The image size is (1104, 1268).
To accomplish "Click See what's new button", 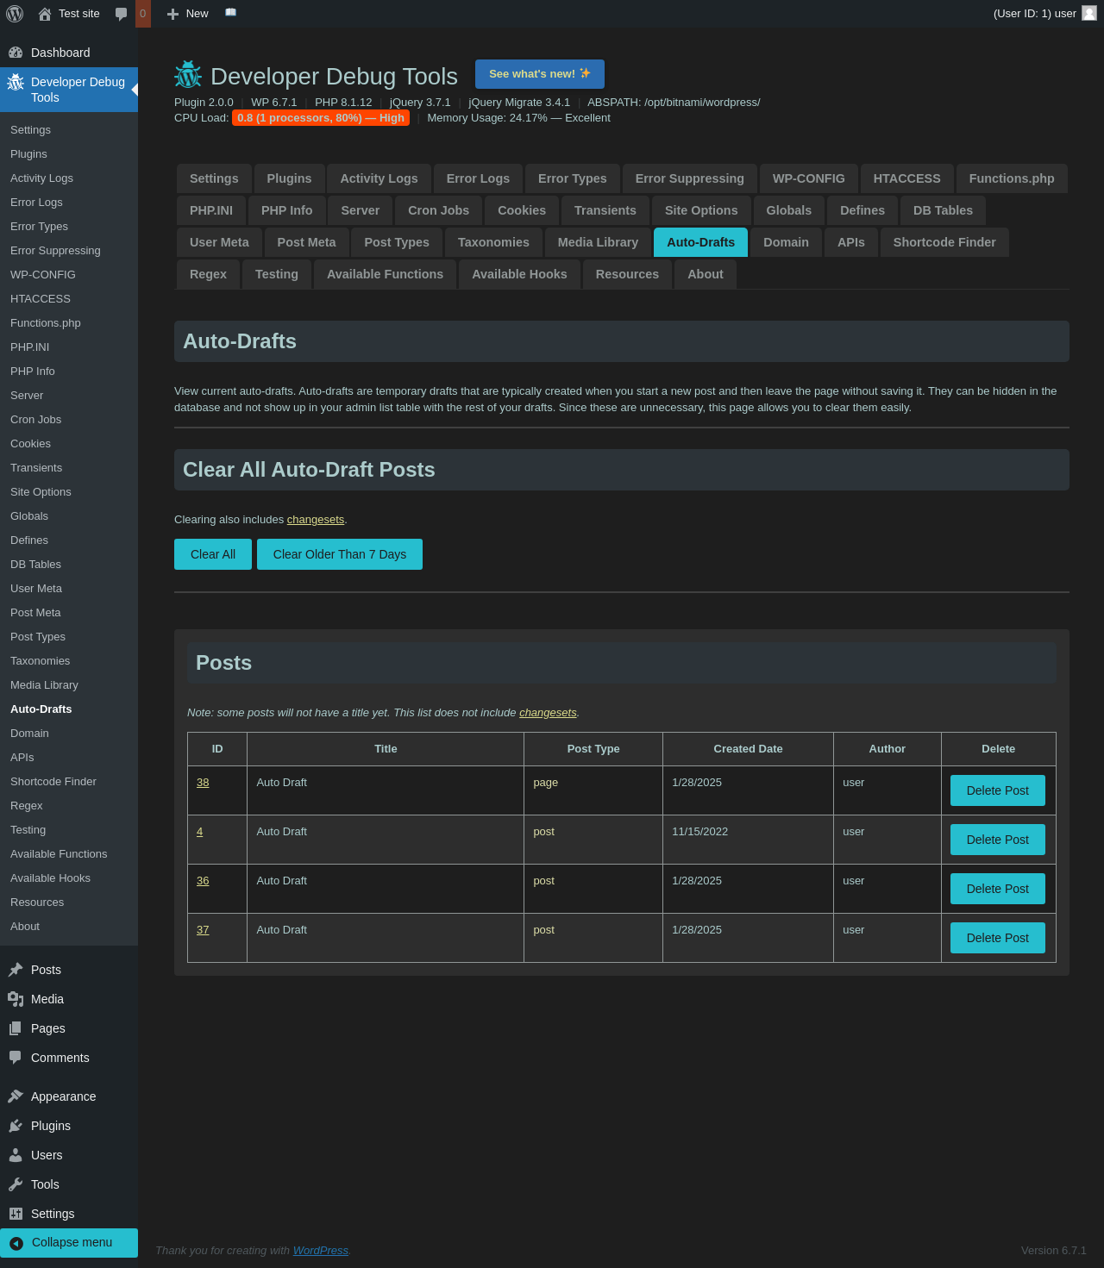I will click(539, 74).
